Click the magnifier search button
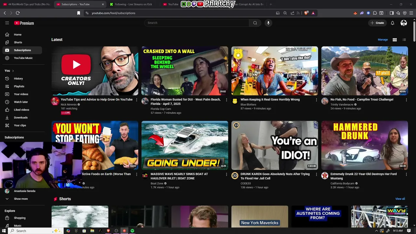 click(x=255, y=23)
